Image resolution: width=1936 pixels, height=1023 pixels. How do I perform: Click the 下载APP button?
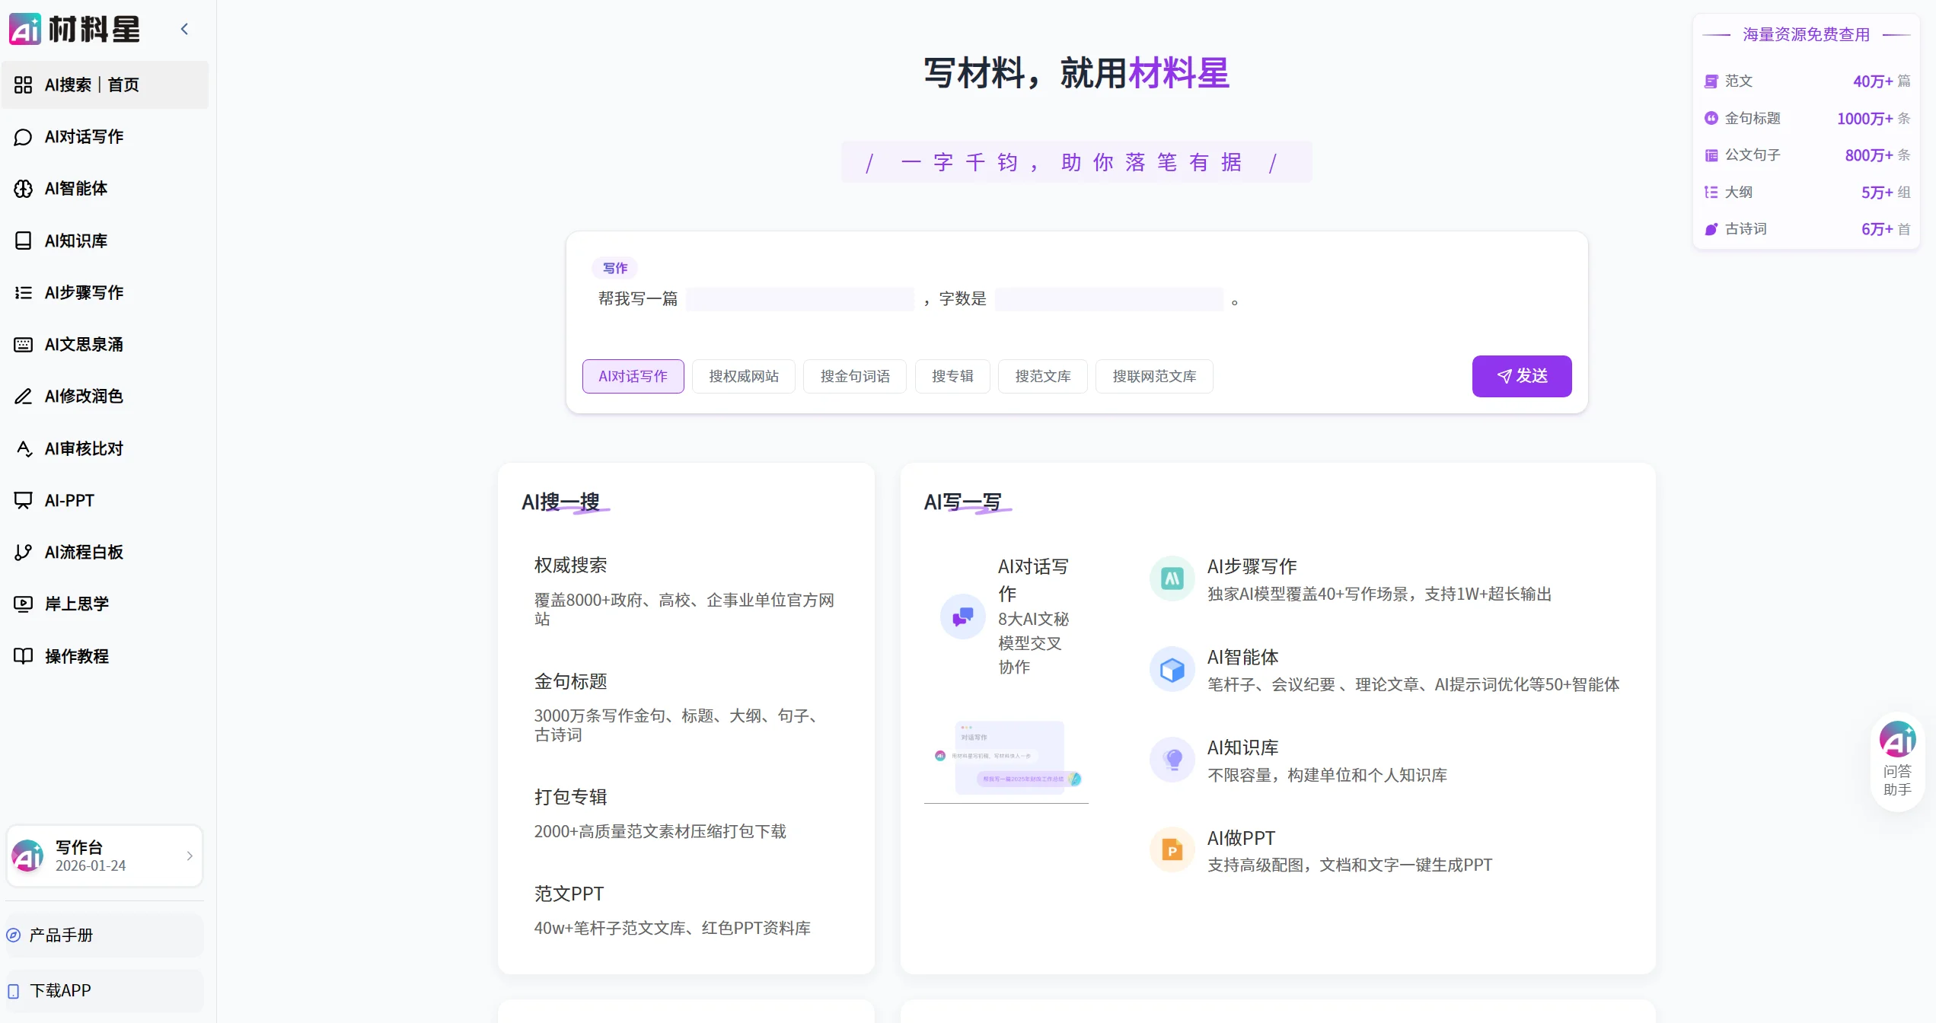60,990
